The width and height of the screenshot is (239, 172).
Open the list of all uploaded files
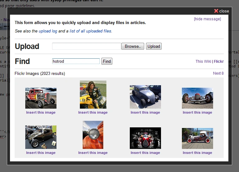90,31
